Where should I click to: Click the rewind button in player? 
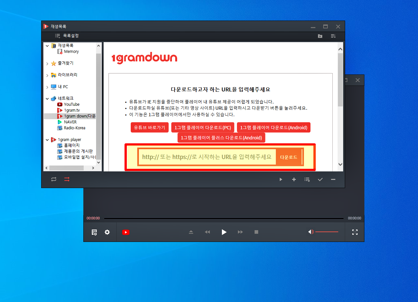pyautogui.click(x=207, y=232)
